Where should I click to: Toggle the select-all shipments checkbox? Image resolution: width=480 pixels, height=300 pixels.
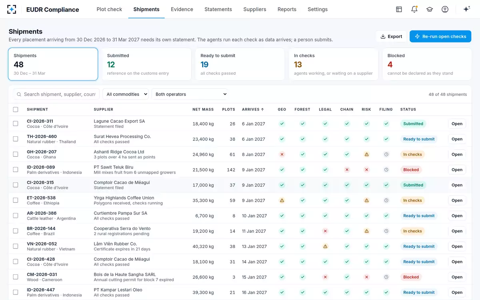16,109
